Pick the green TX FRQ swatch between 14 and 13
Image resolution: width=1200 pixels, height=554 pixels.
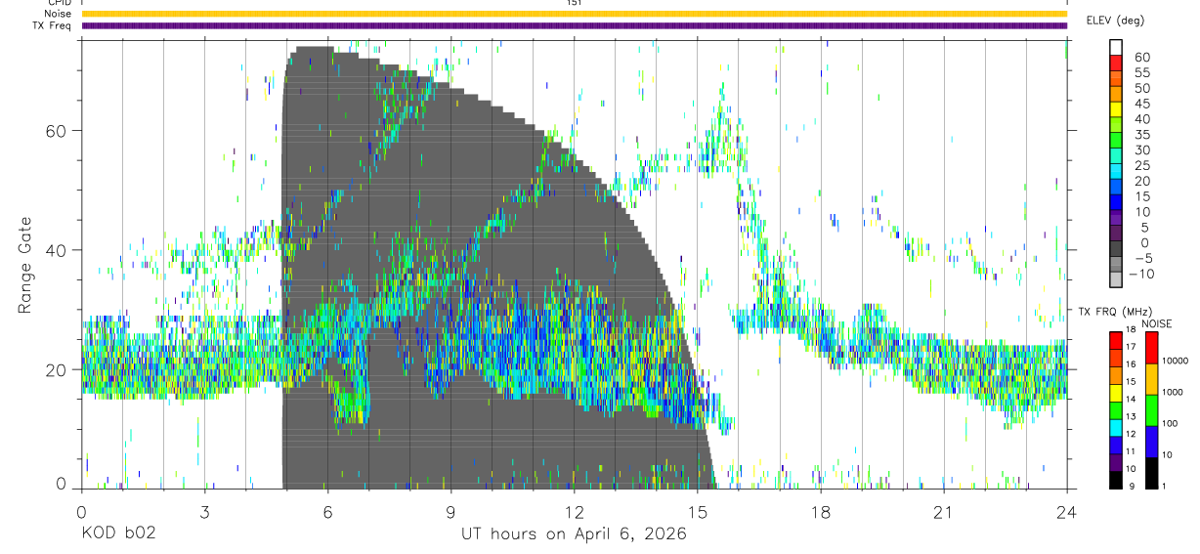point(1116,410)
